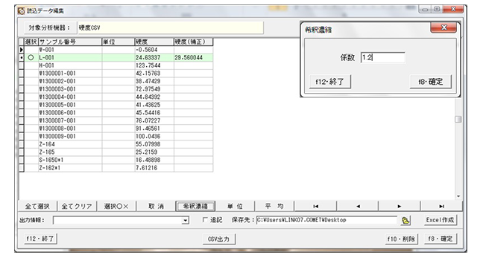Click the 単位 button in bottom bar

[235, 207]
